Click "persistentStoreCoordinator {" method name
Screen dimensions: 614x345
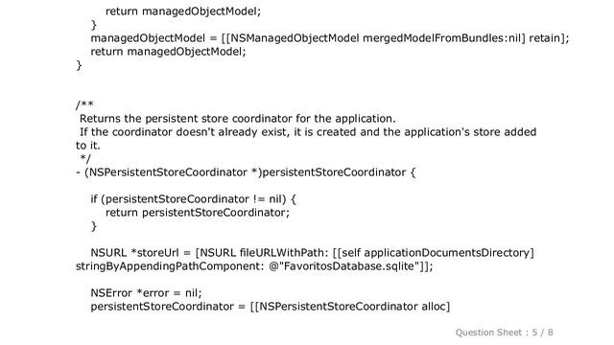339,172
